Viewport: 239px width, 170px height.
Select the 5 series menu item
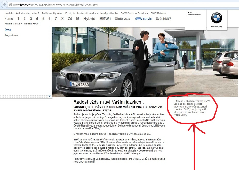(43, 19)
